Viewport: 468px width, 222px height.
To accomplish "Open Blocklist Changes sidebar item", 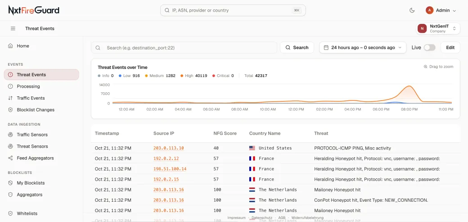I will [x=41, y=110].
